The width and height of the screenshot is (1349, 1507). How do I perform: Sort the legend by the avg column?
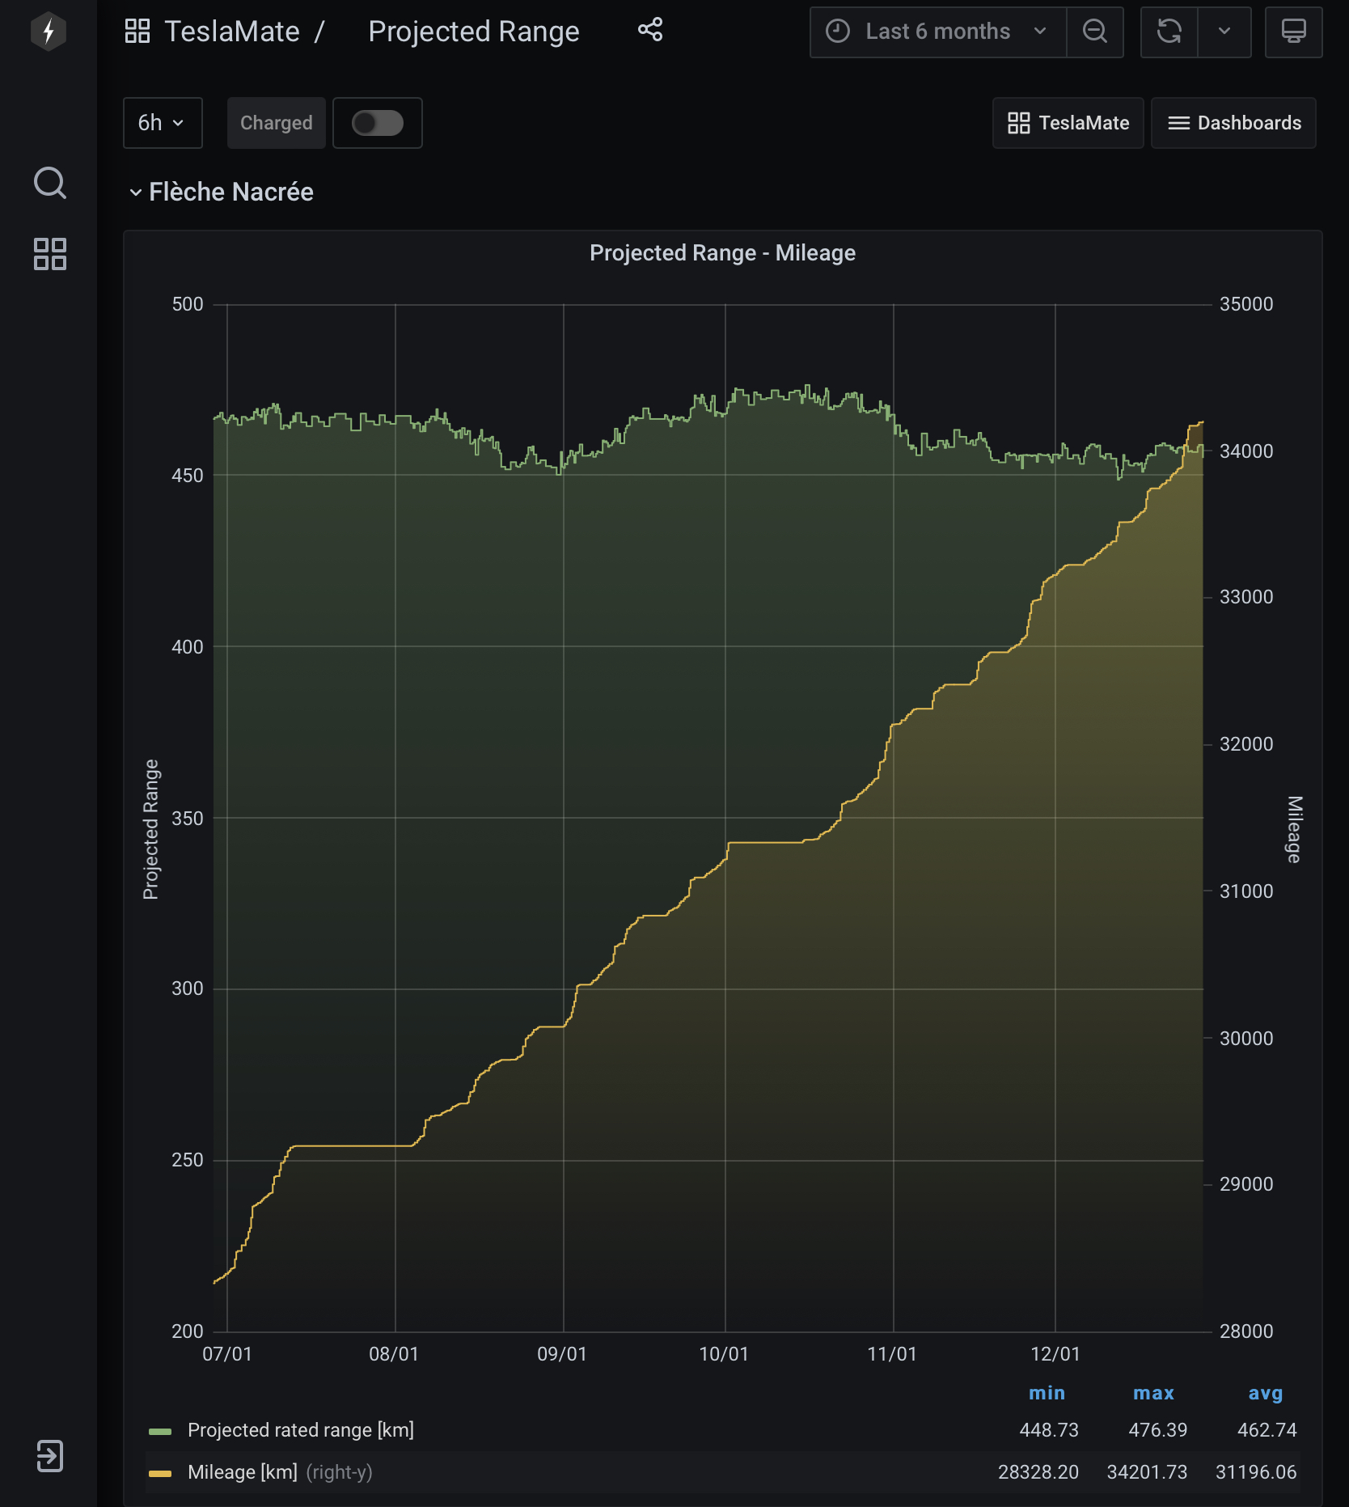coord(1266,1393)
